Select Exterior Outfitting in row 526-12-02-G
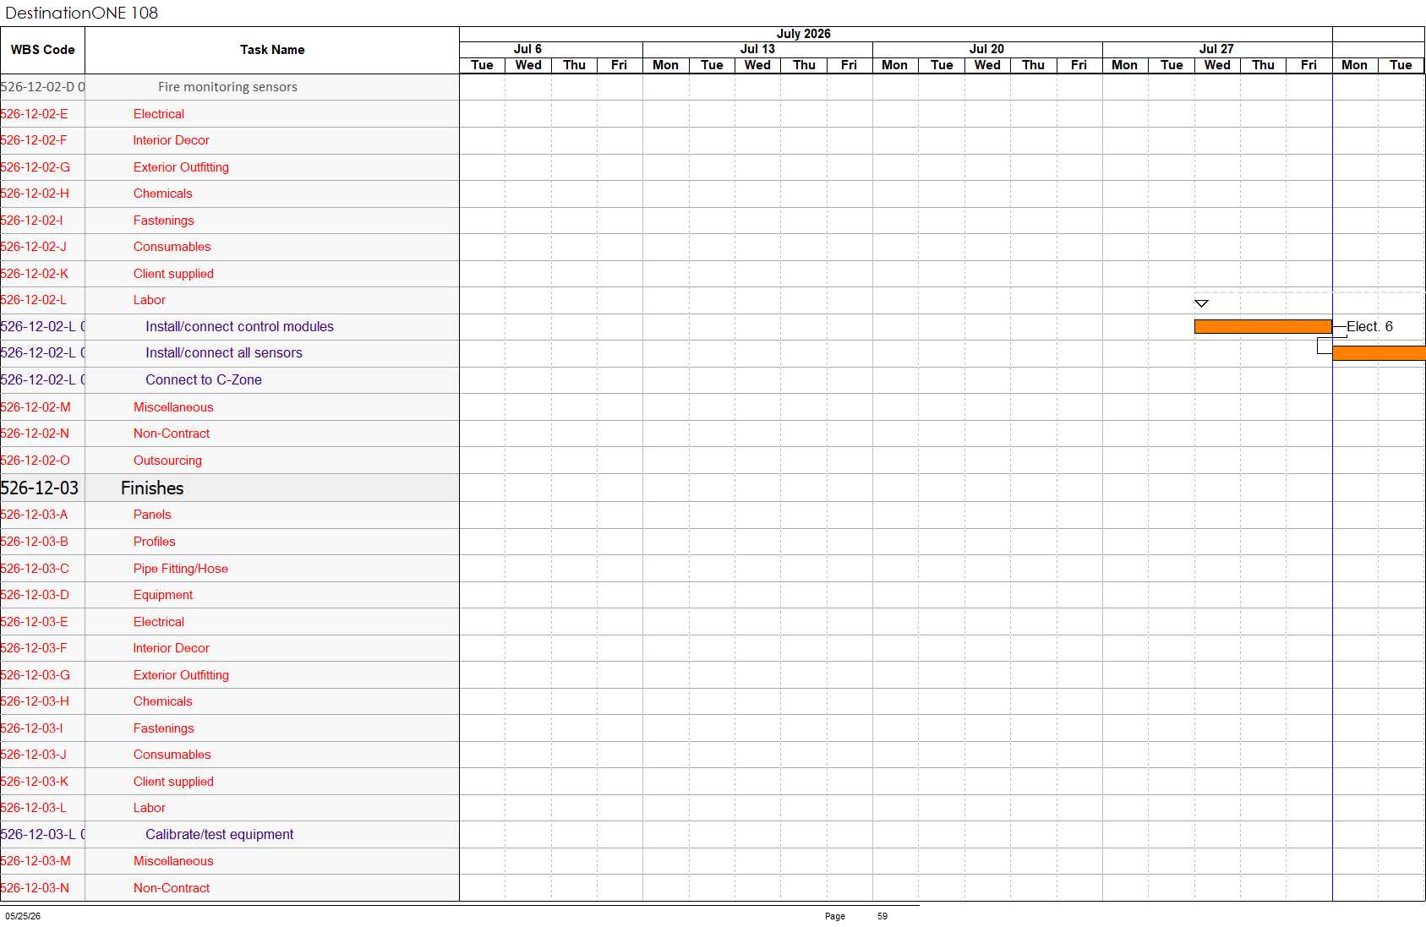This screenshot has height=927, width=1426. pyautogui.click(x=181, y=167)
